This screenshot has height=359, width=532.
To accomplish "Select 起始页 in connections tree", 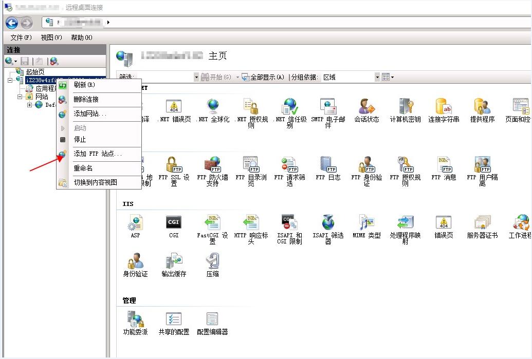I will (35, 72).
